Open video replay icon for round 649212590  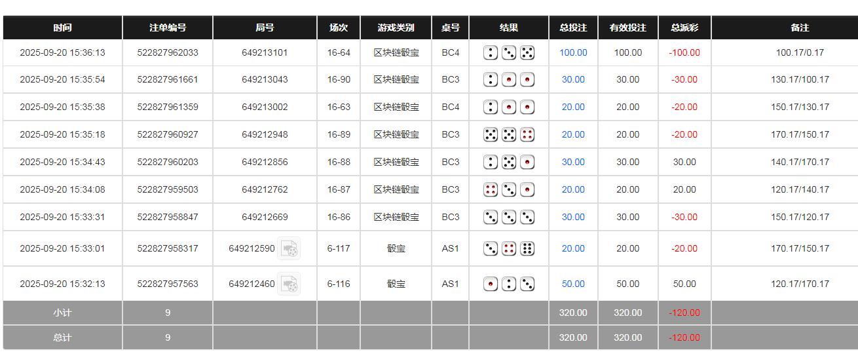(x=289, y=248)
